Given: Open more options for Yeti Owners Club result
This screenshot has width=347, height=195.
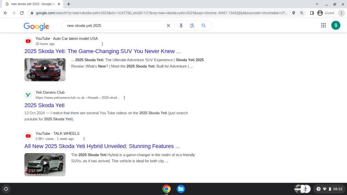Looking at the screenshot, I should point(124,98).
